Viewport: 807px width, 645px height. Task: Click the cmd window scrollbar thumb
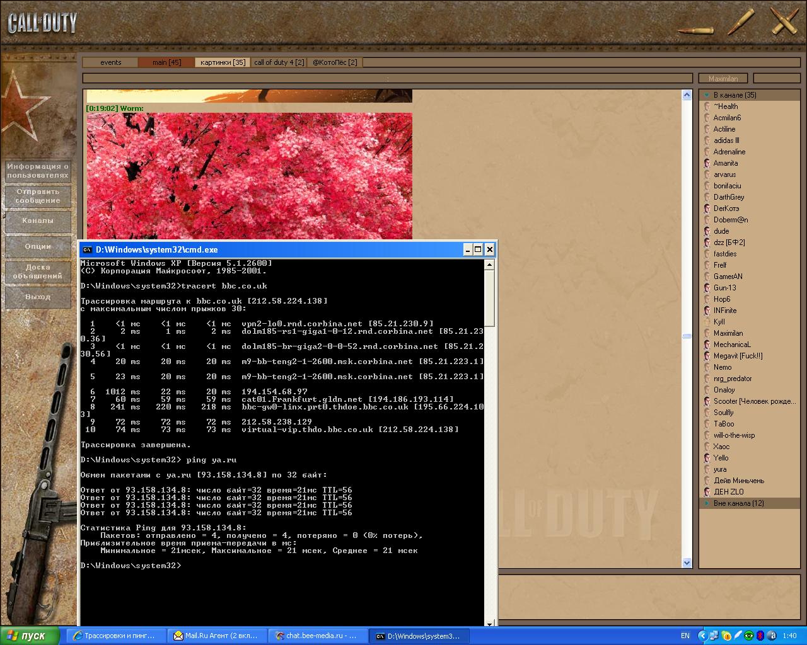(490, 298)
